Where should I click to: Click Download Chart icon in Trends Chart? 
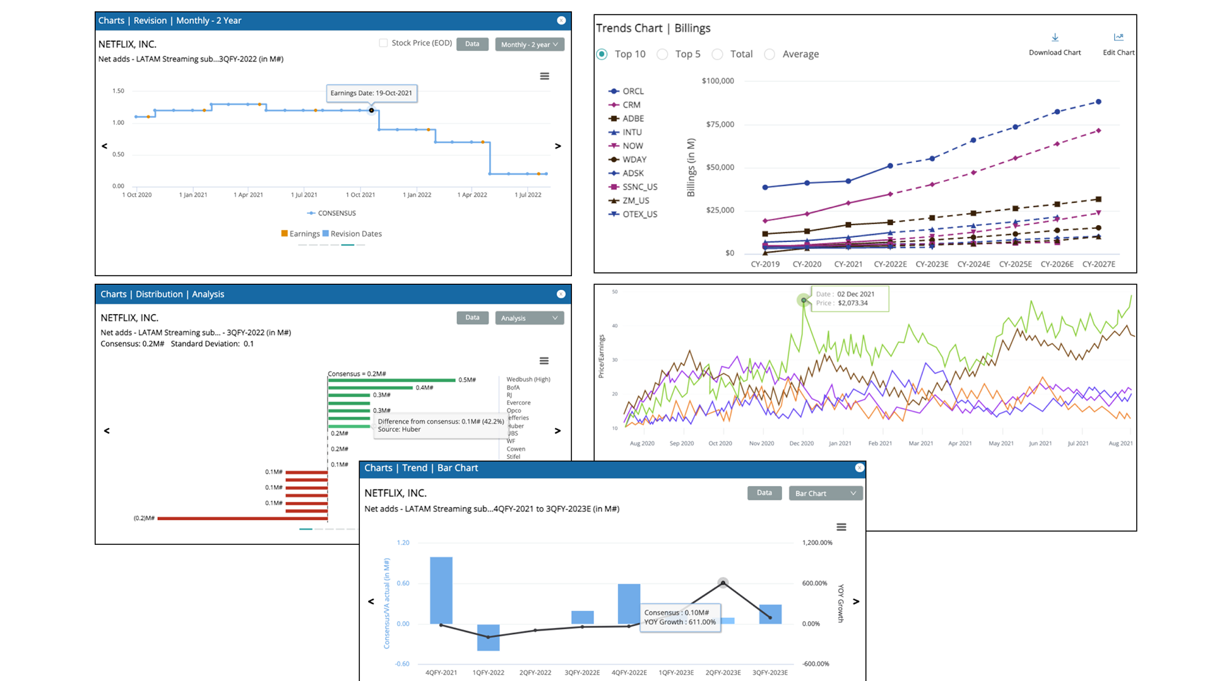[1055, 38]
